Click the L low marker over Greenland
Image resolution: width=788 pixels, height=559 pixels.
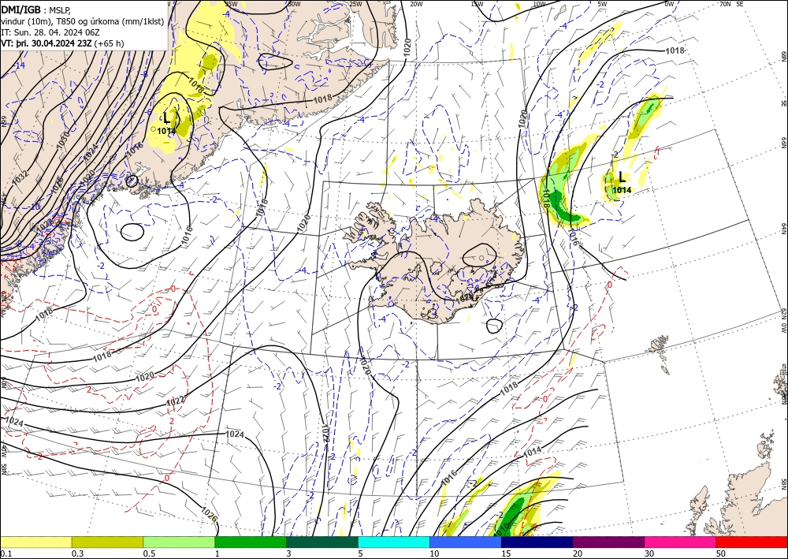click(167, 118)
